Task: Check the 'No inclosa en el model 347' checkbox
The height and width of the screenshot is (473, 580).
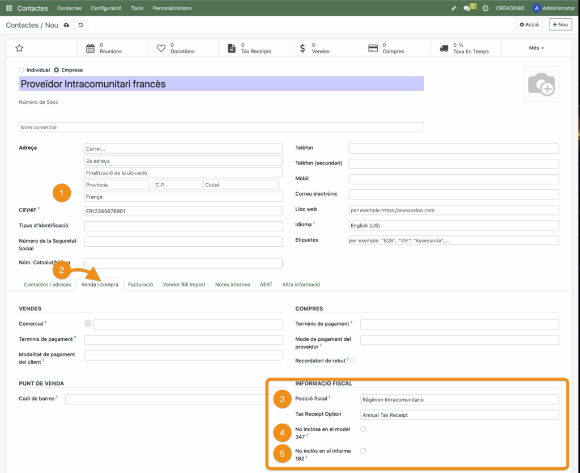Action: (x=363, y=429)
